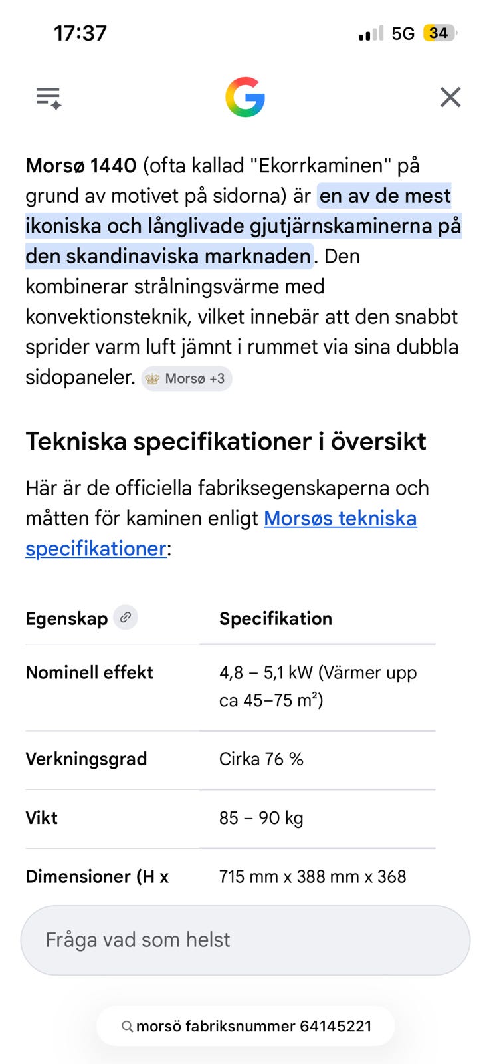Tap the cellular signal bars icon

coord(371,33)
